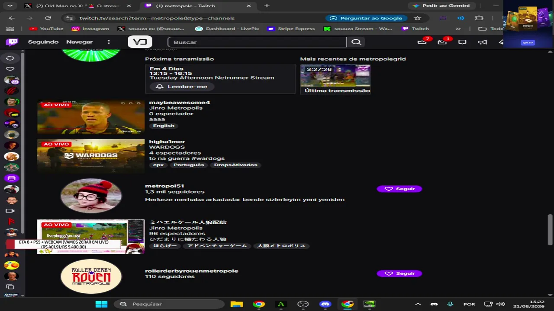The width and height of the screenshot is (554, 311).
Task: Open the Dashboard - LivePix bookmark
Action: 227,29
